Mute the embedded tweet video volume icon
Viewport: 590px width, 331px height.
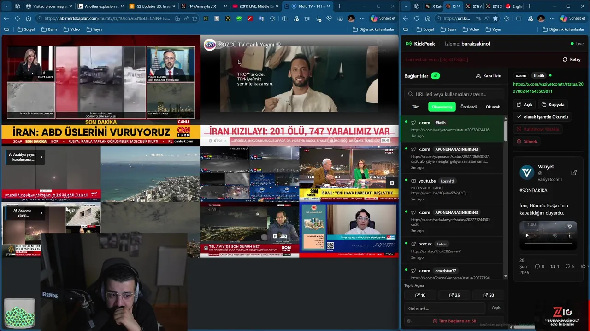click(x=555, y=235)
